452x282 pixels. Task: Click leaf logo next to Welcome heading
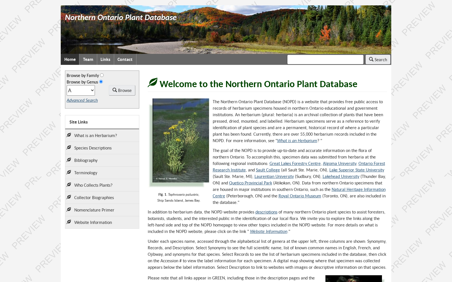tap(153, 83)
